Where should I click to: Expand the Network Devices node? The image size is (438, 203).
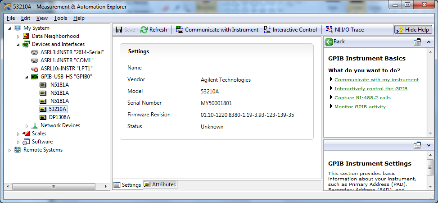pyautogui.click(x=27, y=126)
